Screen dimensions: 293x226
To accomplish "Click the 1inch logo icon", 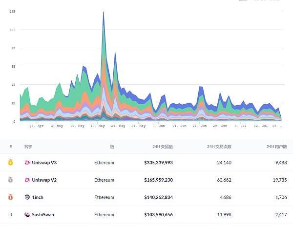I will (27, 197).
